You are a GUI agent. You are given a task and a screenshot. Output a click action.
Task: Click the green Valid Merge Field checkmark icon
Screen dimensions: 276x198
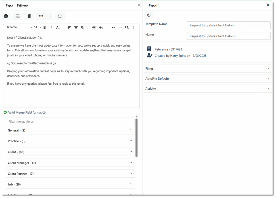pos(5,112)
